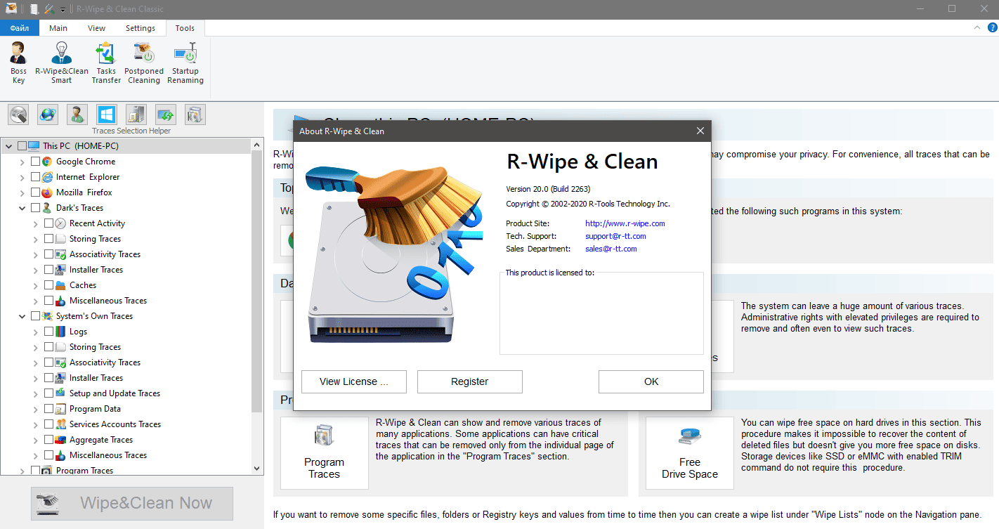The image size is (999, 529).
Task: Click the green-arrows update helper icon
Action: coord(166,115)
